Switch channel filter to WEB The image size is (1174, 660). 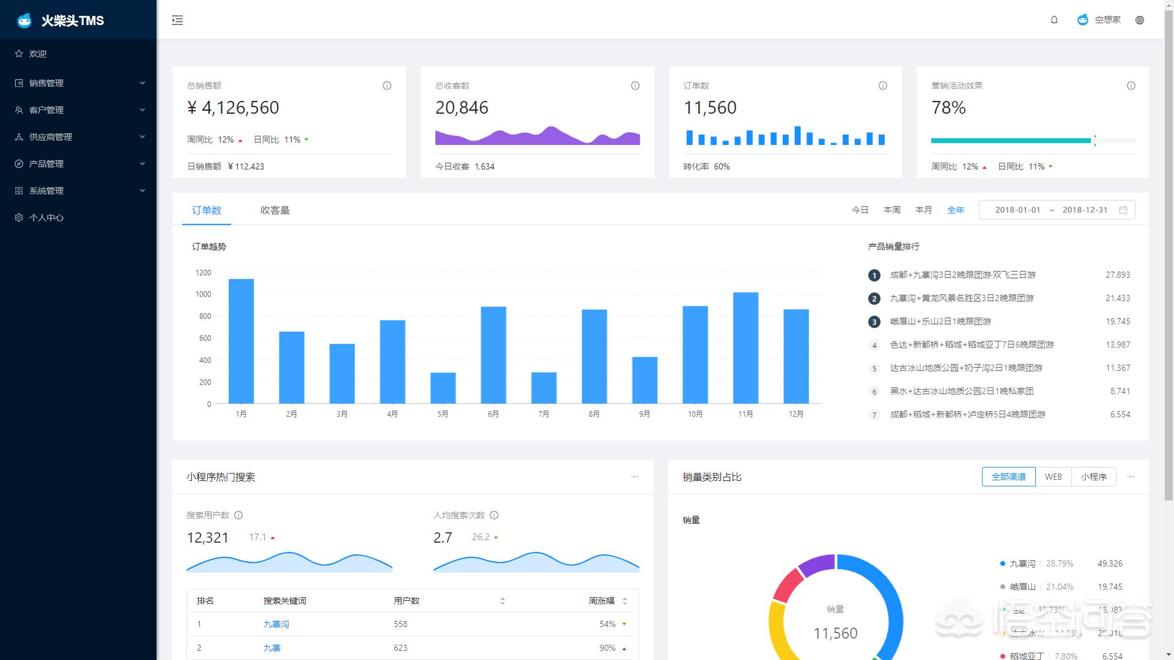tap(1053, 477)
